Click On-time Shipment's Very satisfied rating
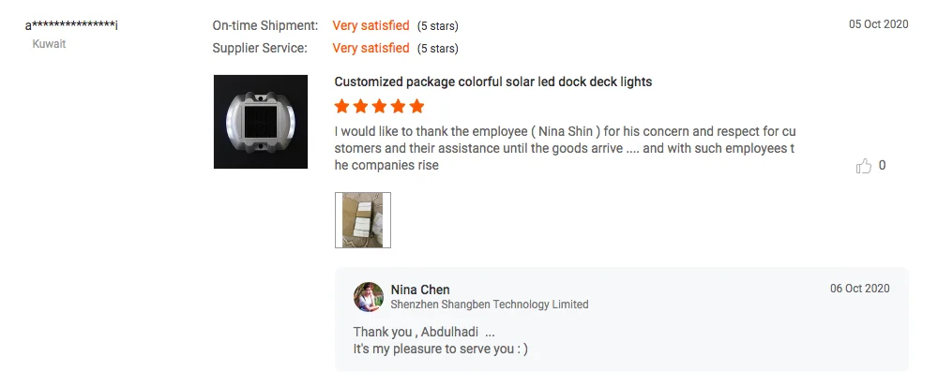 371,25
